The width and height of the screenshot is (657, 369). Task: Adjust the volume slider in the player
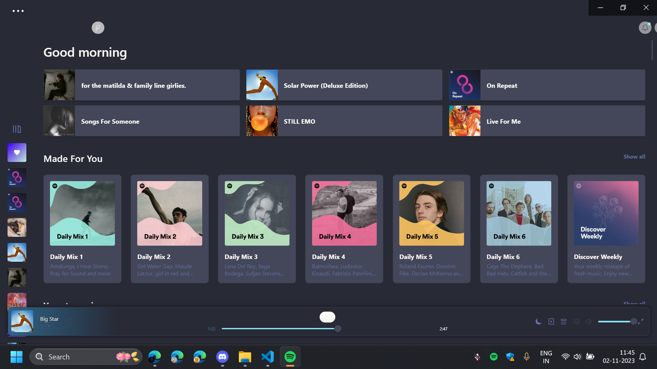[616, 322]
